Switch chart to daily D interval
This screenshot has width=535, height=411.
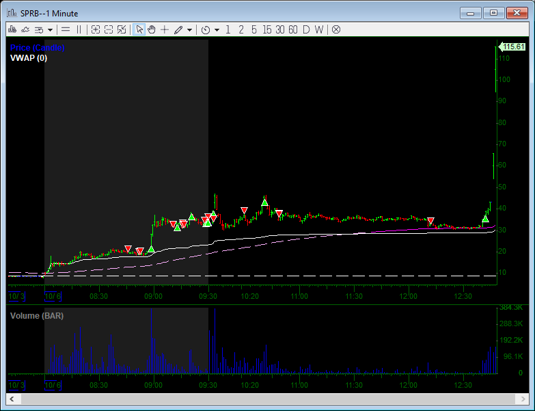click(x=306, y=29)
